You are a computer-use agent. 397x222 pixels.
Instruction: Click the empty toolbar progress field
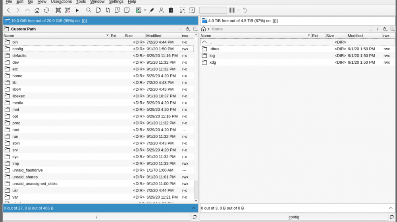(x=213, y=10)
